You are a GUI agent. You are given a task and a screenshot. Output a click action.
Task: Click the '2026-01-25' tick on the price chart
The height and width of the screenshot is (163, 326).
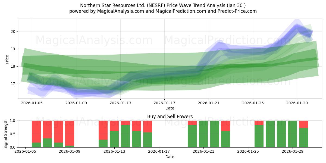pos(253,103)
